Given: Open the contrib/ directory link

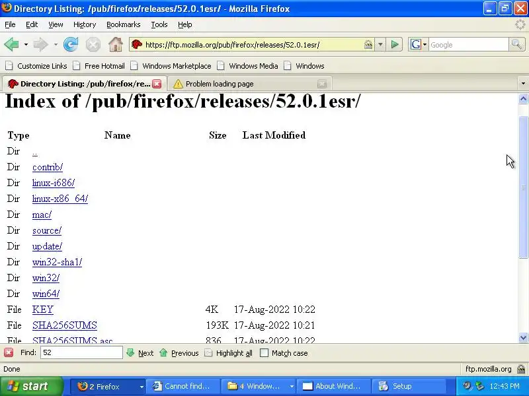Looking at the screenshot, I should (48, 167).
